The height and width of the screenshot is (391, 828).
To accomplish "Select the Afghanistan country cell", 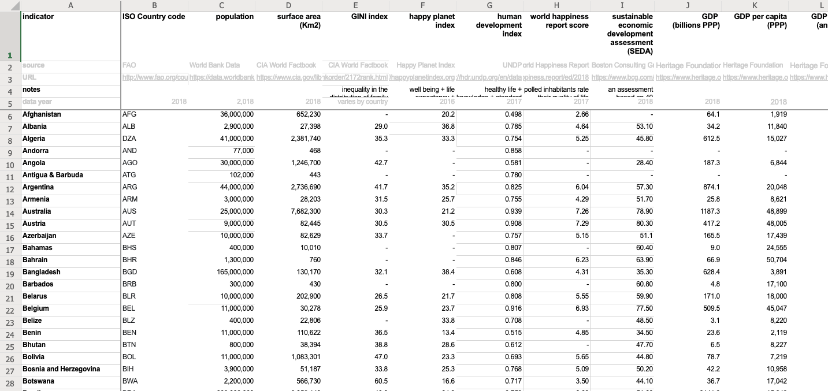I will click(70, 114).
